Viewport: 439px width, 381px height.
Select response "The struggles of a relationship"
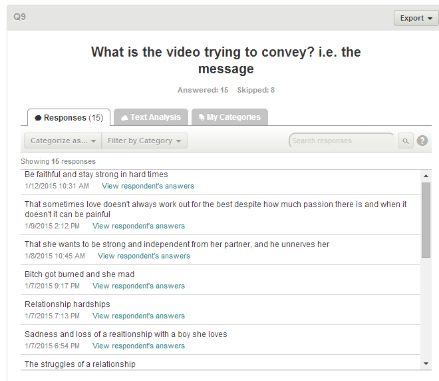80,364
